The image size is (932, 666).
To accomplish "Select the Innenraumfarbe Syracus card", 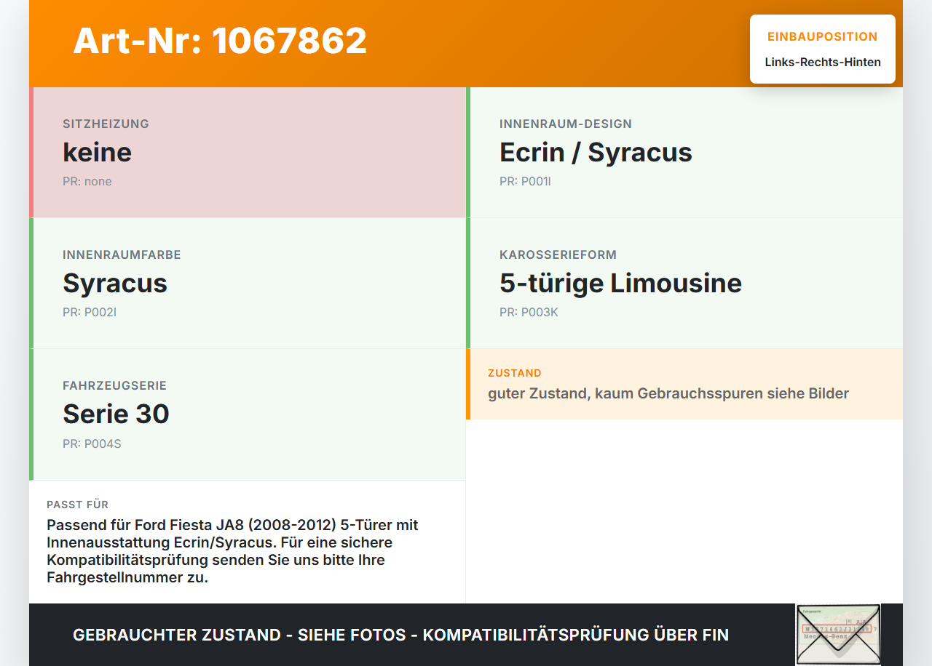I will tap(248, 284).
